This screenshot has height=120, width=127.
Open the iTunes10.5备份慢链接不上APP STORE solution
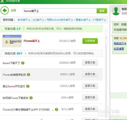[28, 110]
